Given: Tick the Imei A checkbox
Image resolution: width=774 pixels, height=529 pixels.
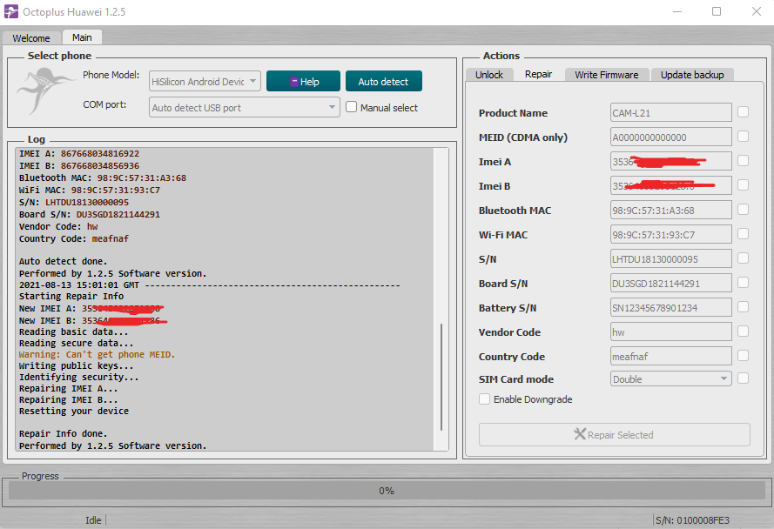Looking at the screenshot, I should [x=743, y=160].
